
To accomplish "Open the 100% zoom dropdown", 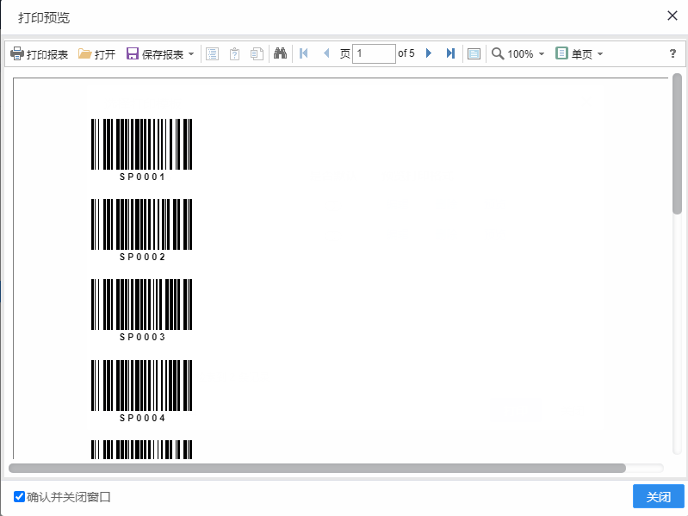I will click(542, 54).
